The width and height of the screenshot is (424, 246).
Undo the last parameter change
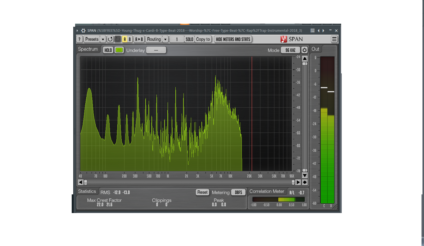pyautogui.click(x=110, y=39)
